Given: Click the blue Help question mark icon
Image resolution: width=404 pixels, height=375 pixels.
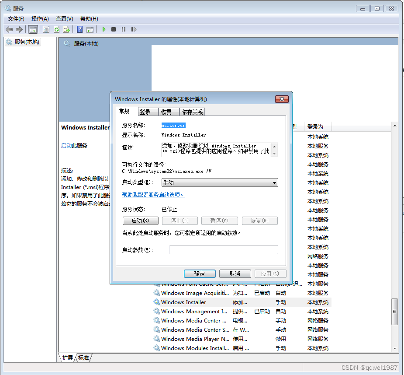Looking at the screenshot, I should pos(80,29).
